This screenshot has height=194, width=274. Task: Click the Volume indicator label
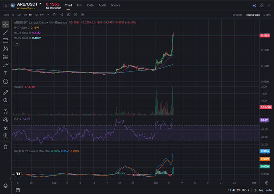pos(19,87)
